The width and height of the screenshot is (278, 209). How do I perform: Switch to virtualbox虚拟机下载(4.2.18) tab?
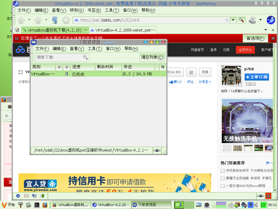[55, 30]
